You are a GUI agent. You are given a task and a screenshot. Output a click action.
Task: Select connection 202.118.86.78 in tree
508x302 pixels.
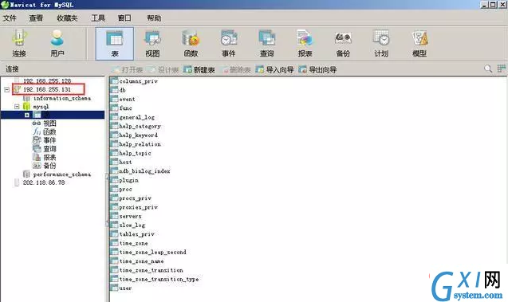coord(44,182)
